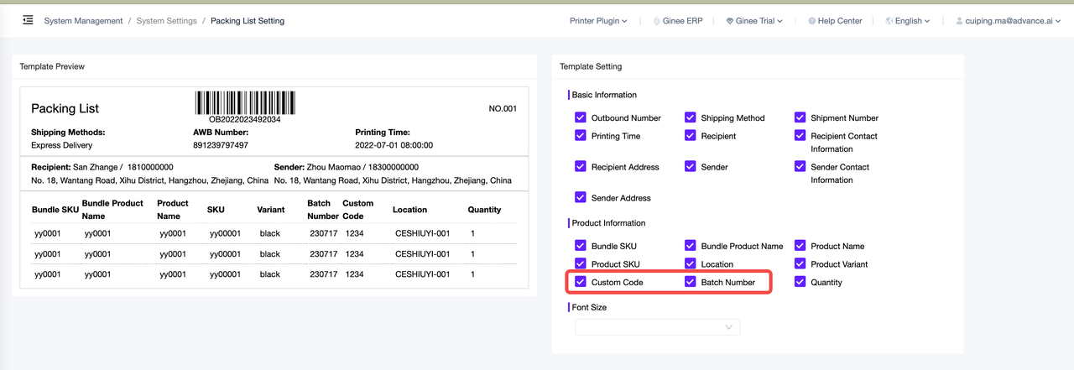Click the barcode in template preview
Viewport: 1074px width, 370px height.
245,103
